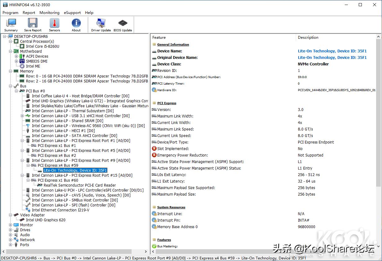The image size is (382, 261).
Task: Click the Bus Mastering green status indicator
Action: 155,246
